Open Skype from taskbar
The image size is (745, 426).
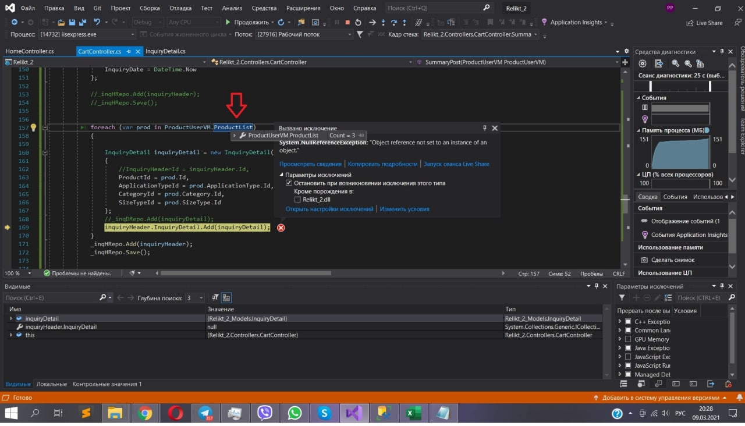tap(324, 413)
